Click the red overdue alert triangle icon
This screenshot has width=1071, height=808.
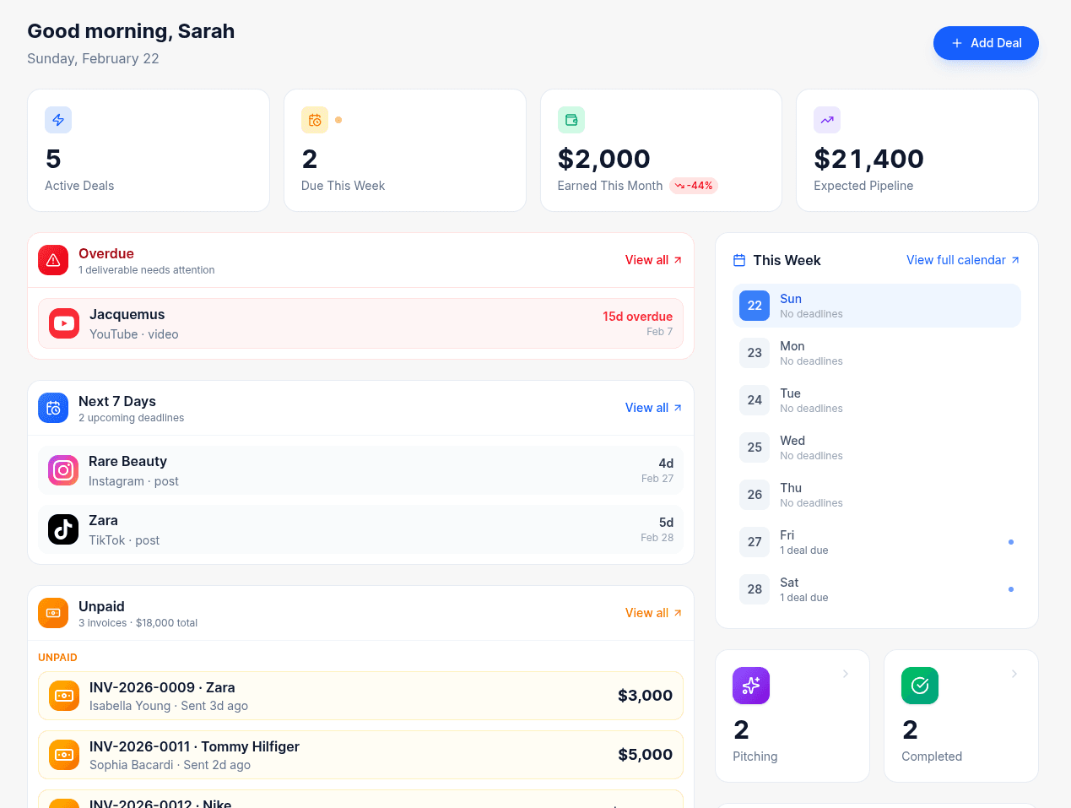tap(53, 260)
